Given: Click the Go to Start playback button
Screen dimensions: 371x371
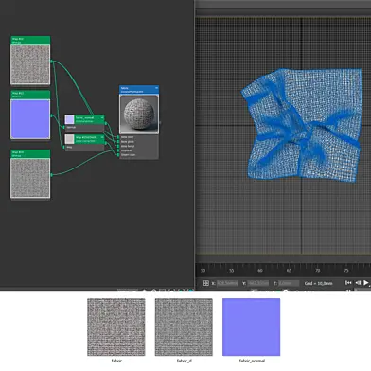Looking at the screenshot, I should (x=348, y=283).
